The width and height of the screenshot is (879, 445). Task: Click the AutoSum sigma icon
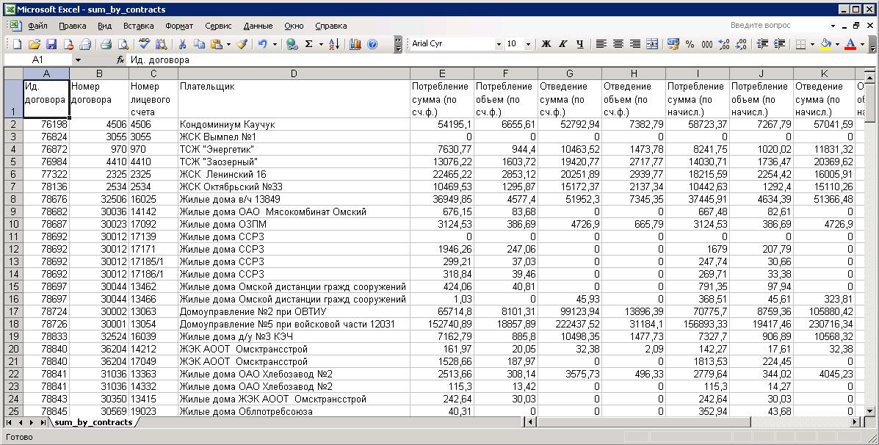309,44
